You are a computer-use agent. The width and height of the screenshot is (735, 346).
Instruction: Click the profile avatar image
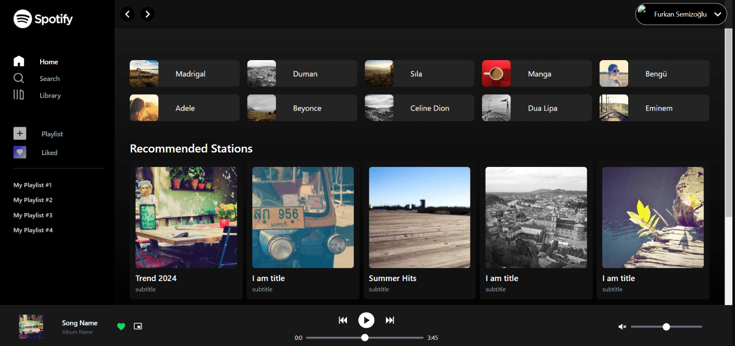coord(642,9)
